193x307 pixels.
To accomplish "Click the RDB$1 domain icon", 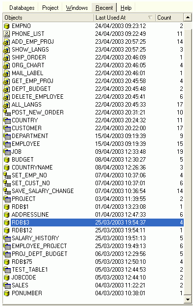I will point(7,207).
